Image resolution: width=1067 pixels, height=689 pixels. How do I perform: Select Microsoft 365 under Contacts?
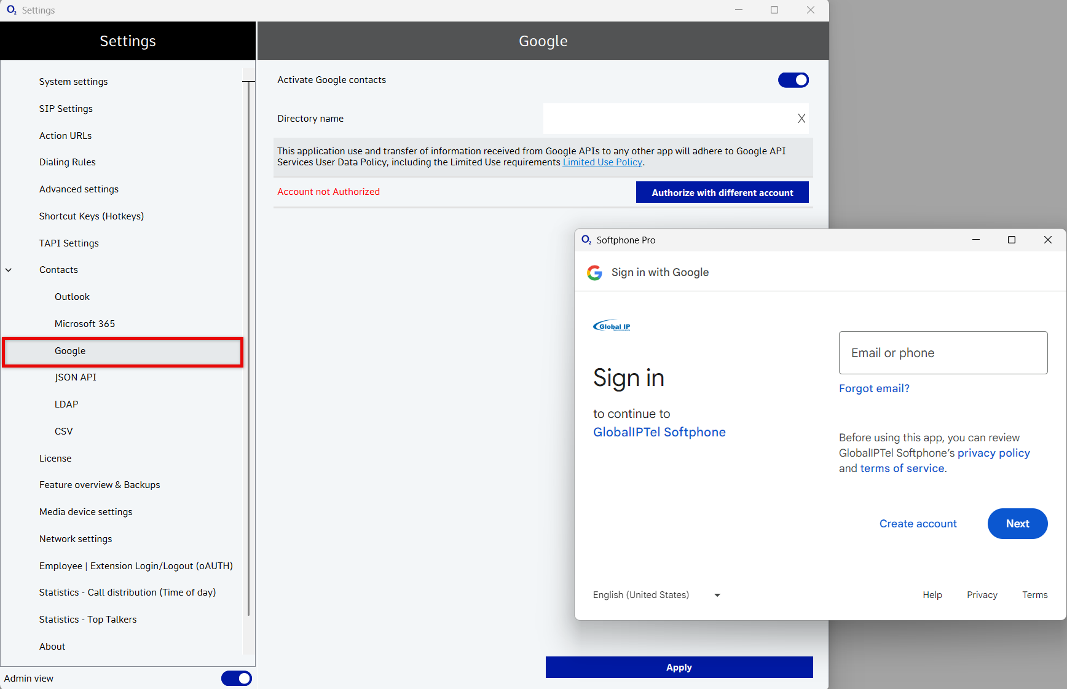point(85,324)
